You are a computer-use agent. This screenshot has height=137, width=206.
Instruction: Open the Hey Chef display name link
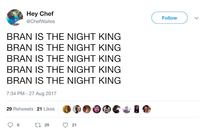pyautogui.click(x=40, y=14)
